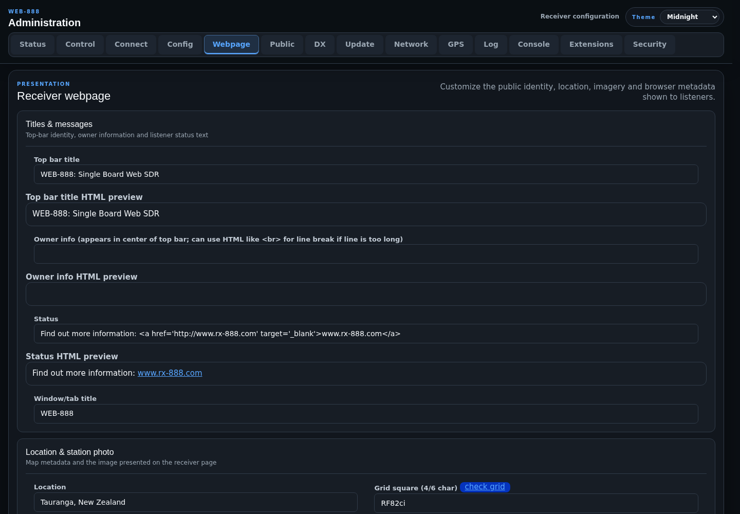Switch to the DX tab
The width and height of the screenshot is (740, 514).
[x=320, y=45]
